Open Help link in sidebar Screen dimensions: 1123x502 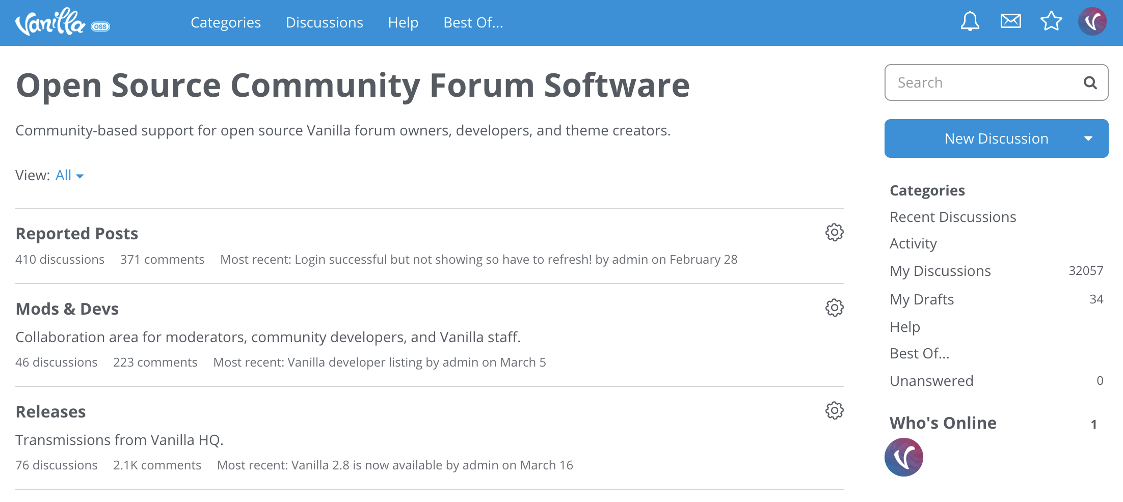coord(905,327)
